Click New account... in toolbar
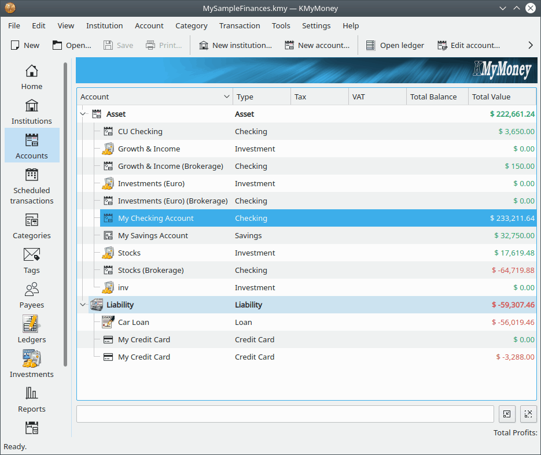Viewport: 541px width, 455px height. pyautogui.click(x=317, y=45)
